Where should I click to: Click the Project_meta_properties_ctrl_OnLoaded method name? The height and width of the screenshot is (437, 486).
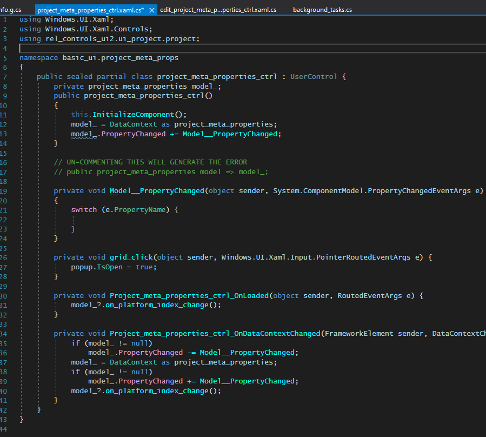pyautogui.click(x=189, y=295)
